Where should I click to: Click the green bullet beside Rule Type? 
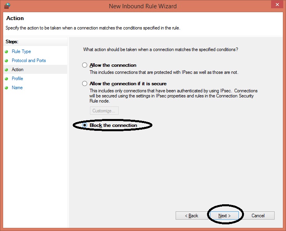point(7,51)
